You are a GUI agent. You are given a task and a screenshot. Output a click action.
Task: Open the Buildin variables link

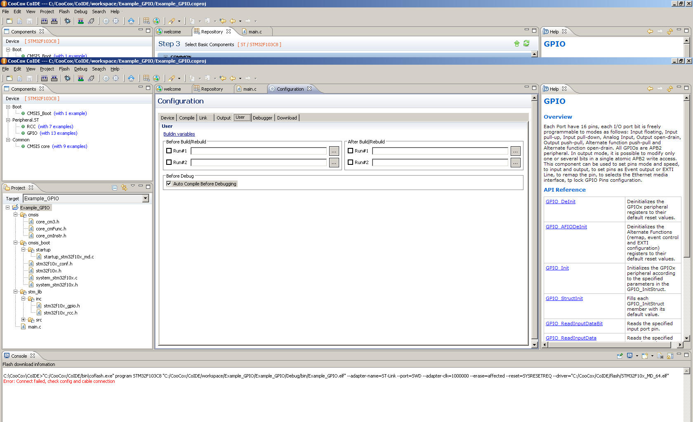point(179,134)
